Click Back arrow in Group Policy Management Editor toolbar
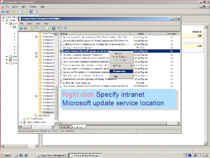 (21, 28)
